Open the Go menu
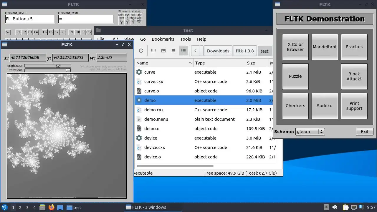Screen dimensions: 377x212 143,39
